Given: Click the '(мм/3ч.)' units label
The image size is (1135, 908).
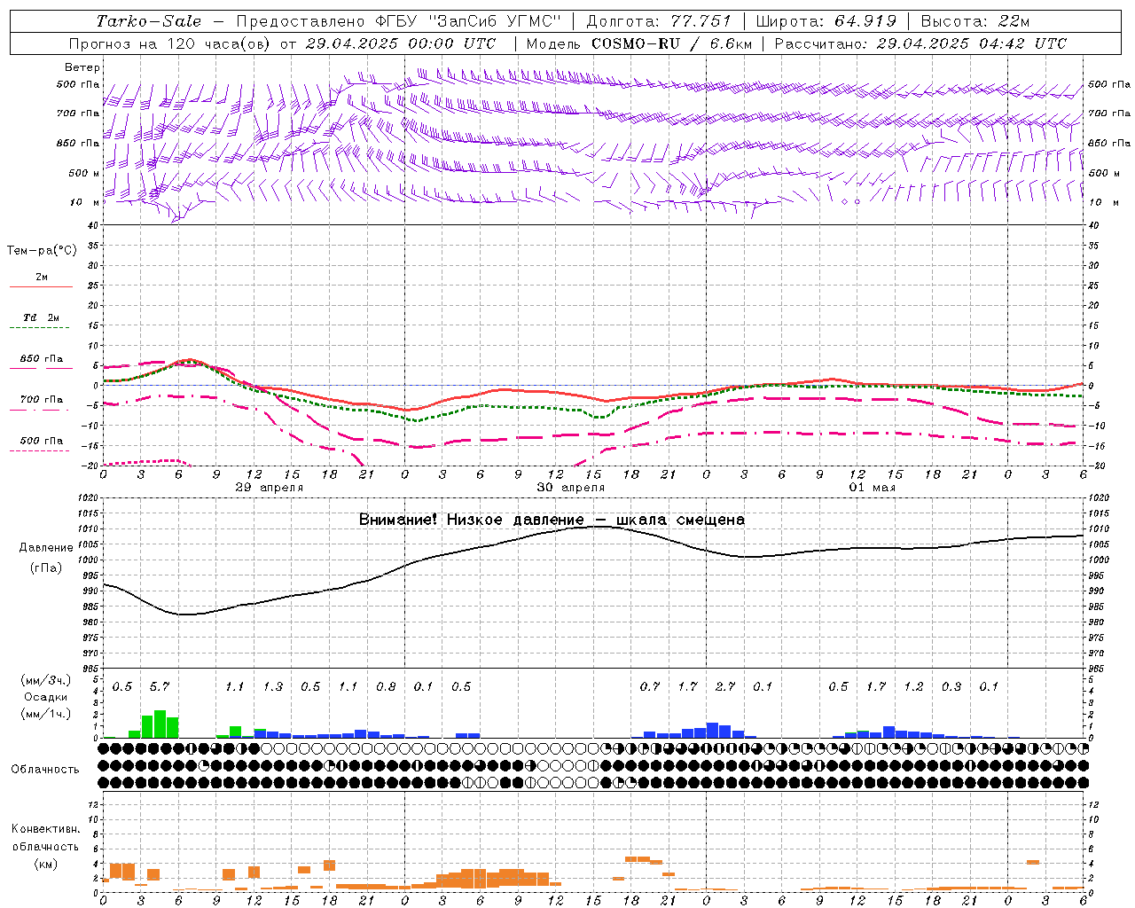Looking at the screenshot, I should [44, 680].
